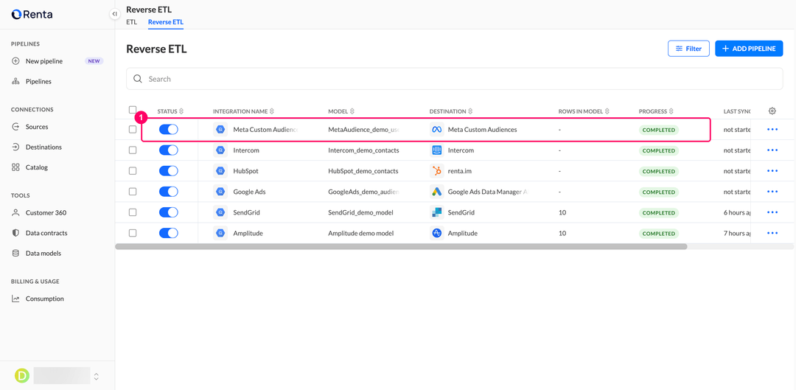Click the BigQuery source icon in the SendGrid row
This screenshot has width=796, height=390.
pyautogui.click(x=220, y=212)
